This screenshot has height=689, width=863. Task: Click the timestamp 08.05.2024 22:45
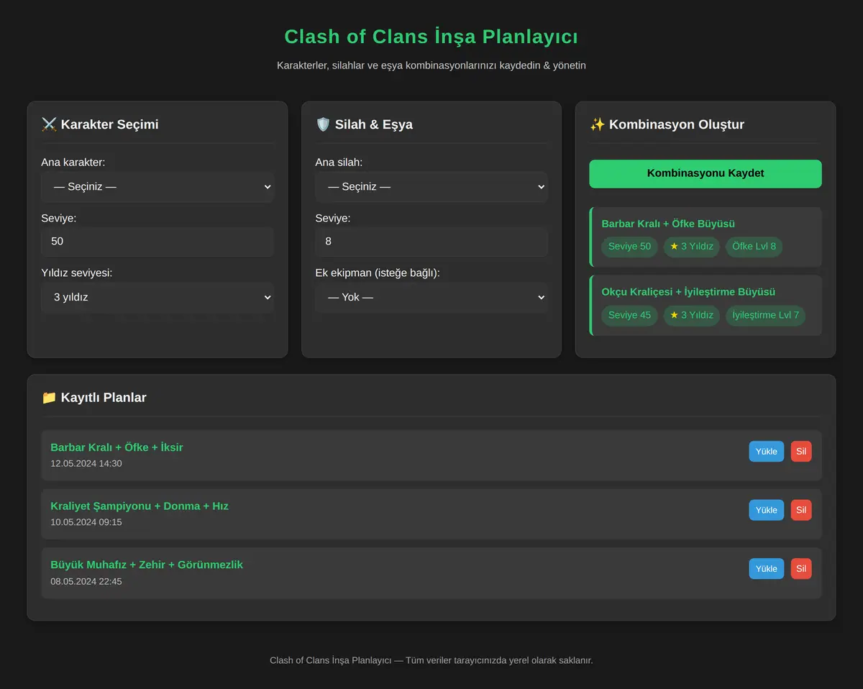click(86, 581)
